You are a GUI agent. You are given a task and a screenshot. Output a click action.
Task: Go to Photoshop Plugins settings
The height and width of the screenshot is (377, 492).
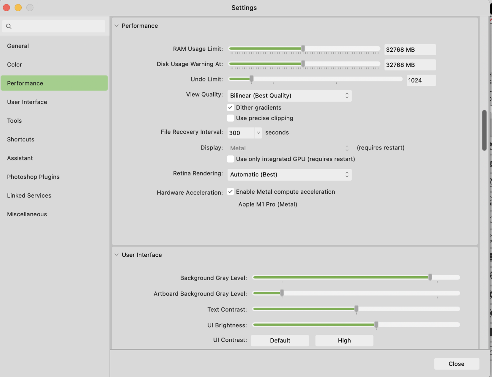tap(33, 177)
